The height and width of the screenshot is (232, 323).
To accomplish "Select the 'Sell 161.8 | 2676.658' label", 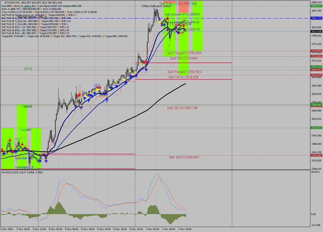I will tap(183, 77).
